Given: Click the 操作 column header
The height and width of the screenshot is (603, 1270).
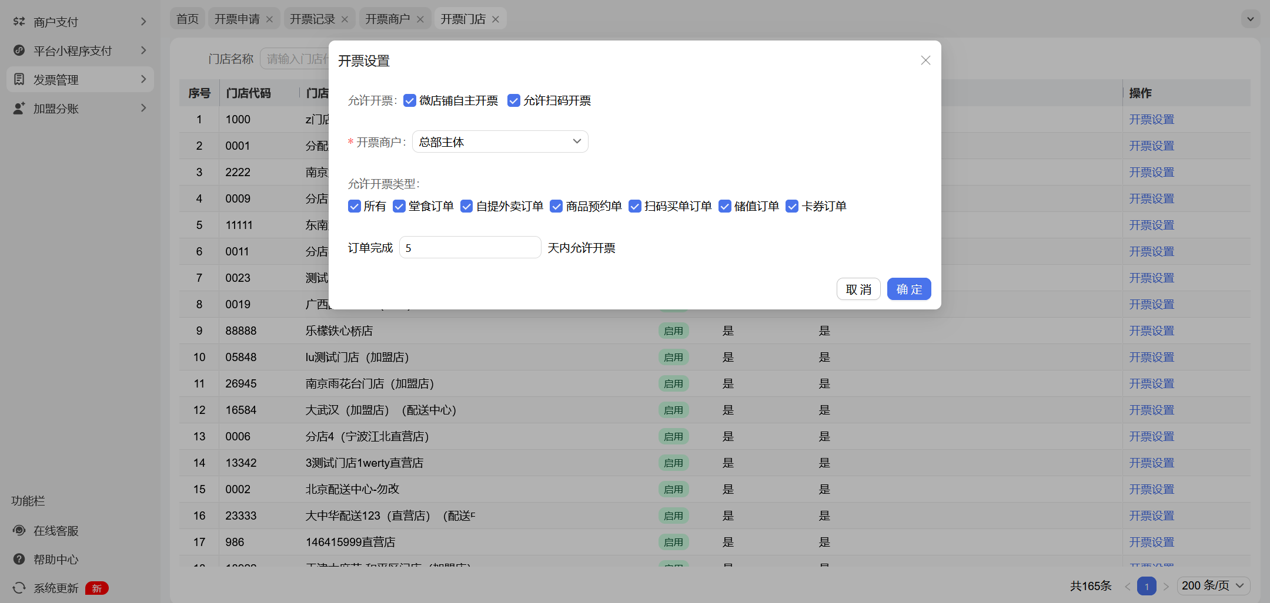Looking at the screenshot, I should [x=1140, y=93].
